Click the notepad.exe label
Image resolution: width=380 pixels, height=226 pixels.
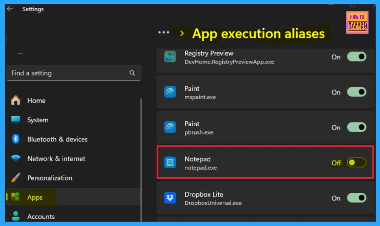click(x=200, y=168)
